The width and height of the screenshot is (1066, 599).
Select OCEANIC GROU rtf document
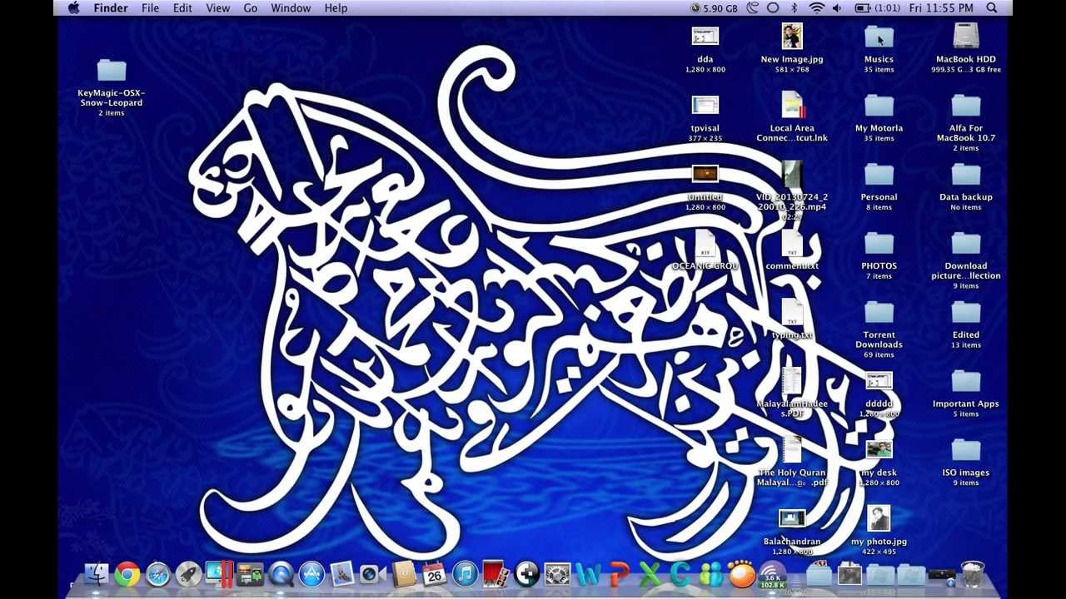[x=705, y=245]
